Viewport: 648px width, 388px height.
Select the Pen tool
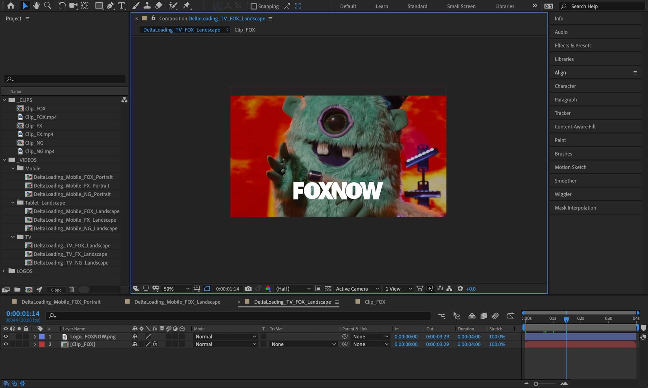coord(110,6)
